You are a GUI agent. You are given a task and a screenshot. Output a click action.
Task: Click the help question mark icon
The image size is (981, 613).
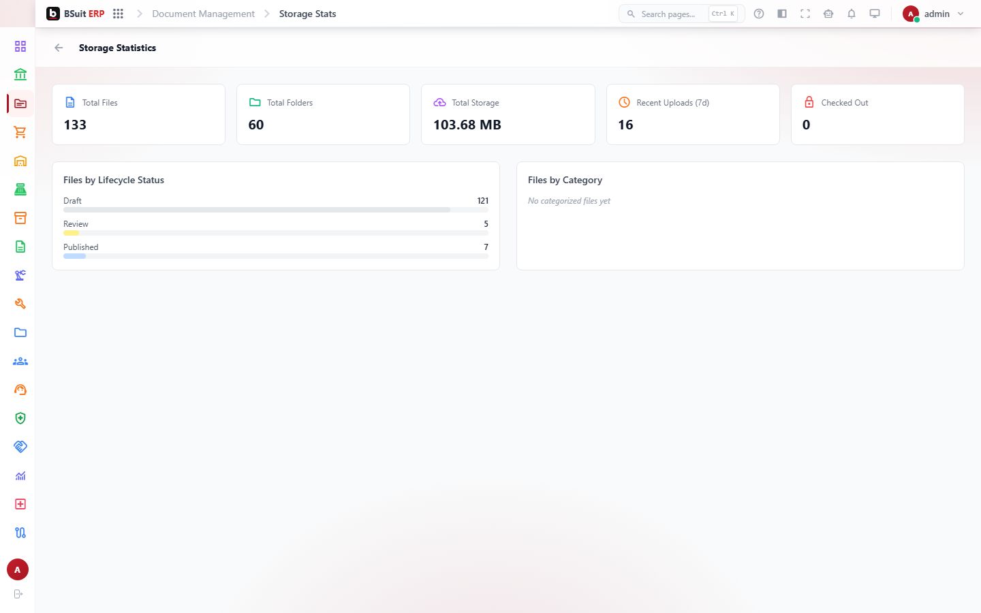click(x=759, y=14)
